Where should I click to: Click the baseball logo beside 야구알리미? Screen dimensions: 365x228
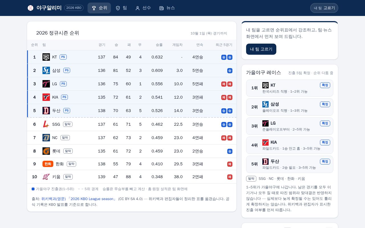pos(31,8)
